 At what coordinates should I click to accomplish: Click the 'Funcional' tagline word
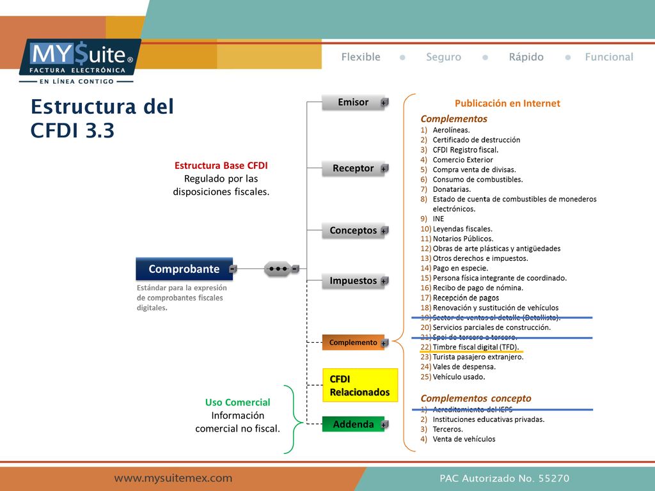pyautogui.click(x=609, y=57)
